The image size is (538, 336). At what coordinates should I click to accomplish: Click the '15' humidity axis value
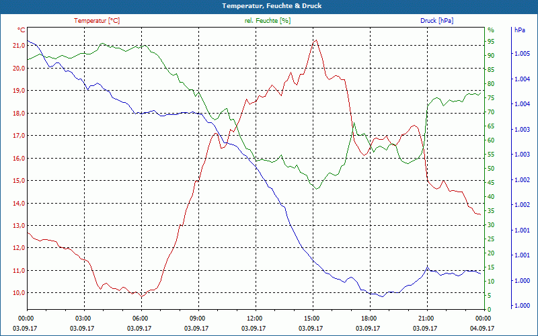(491, 267)
